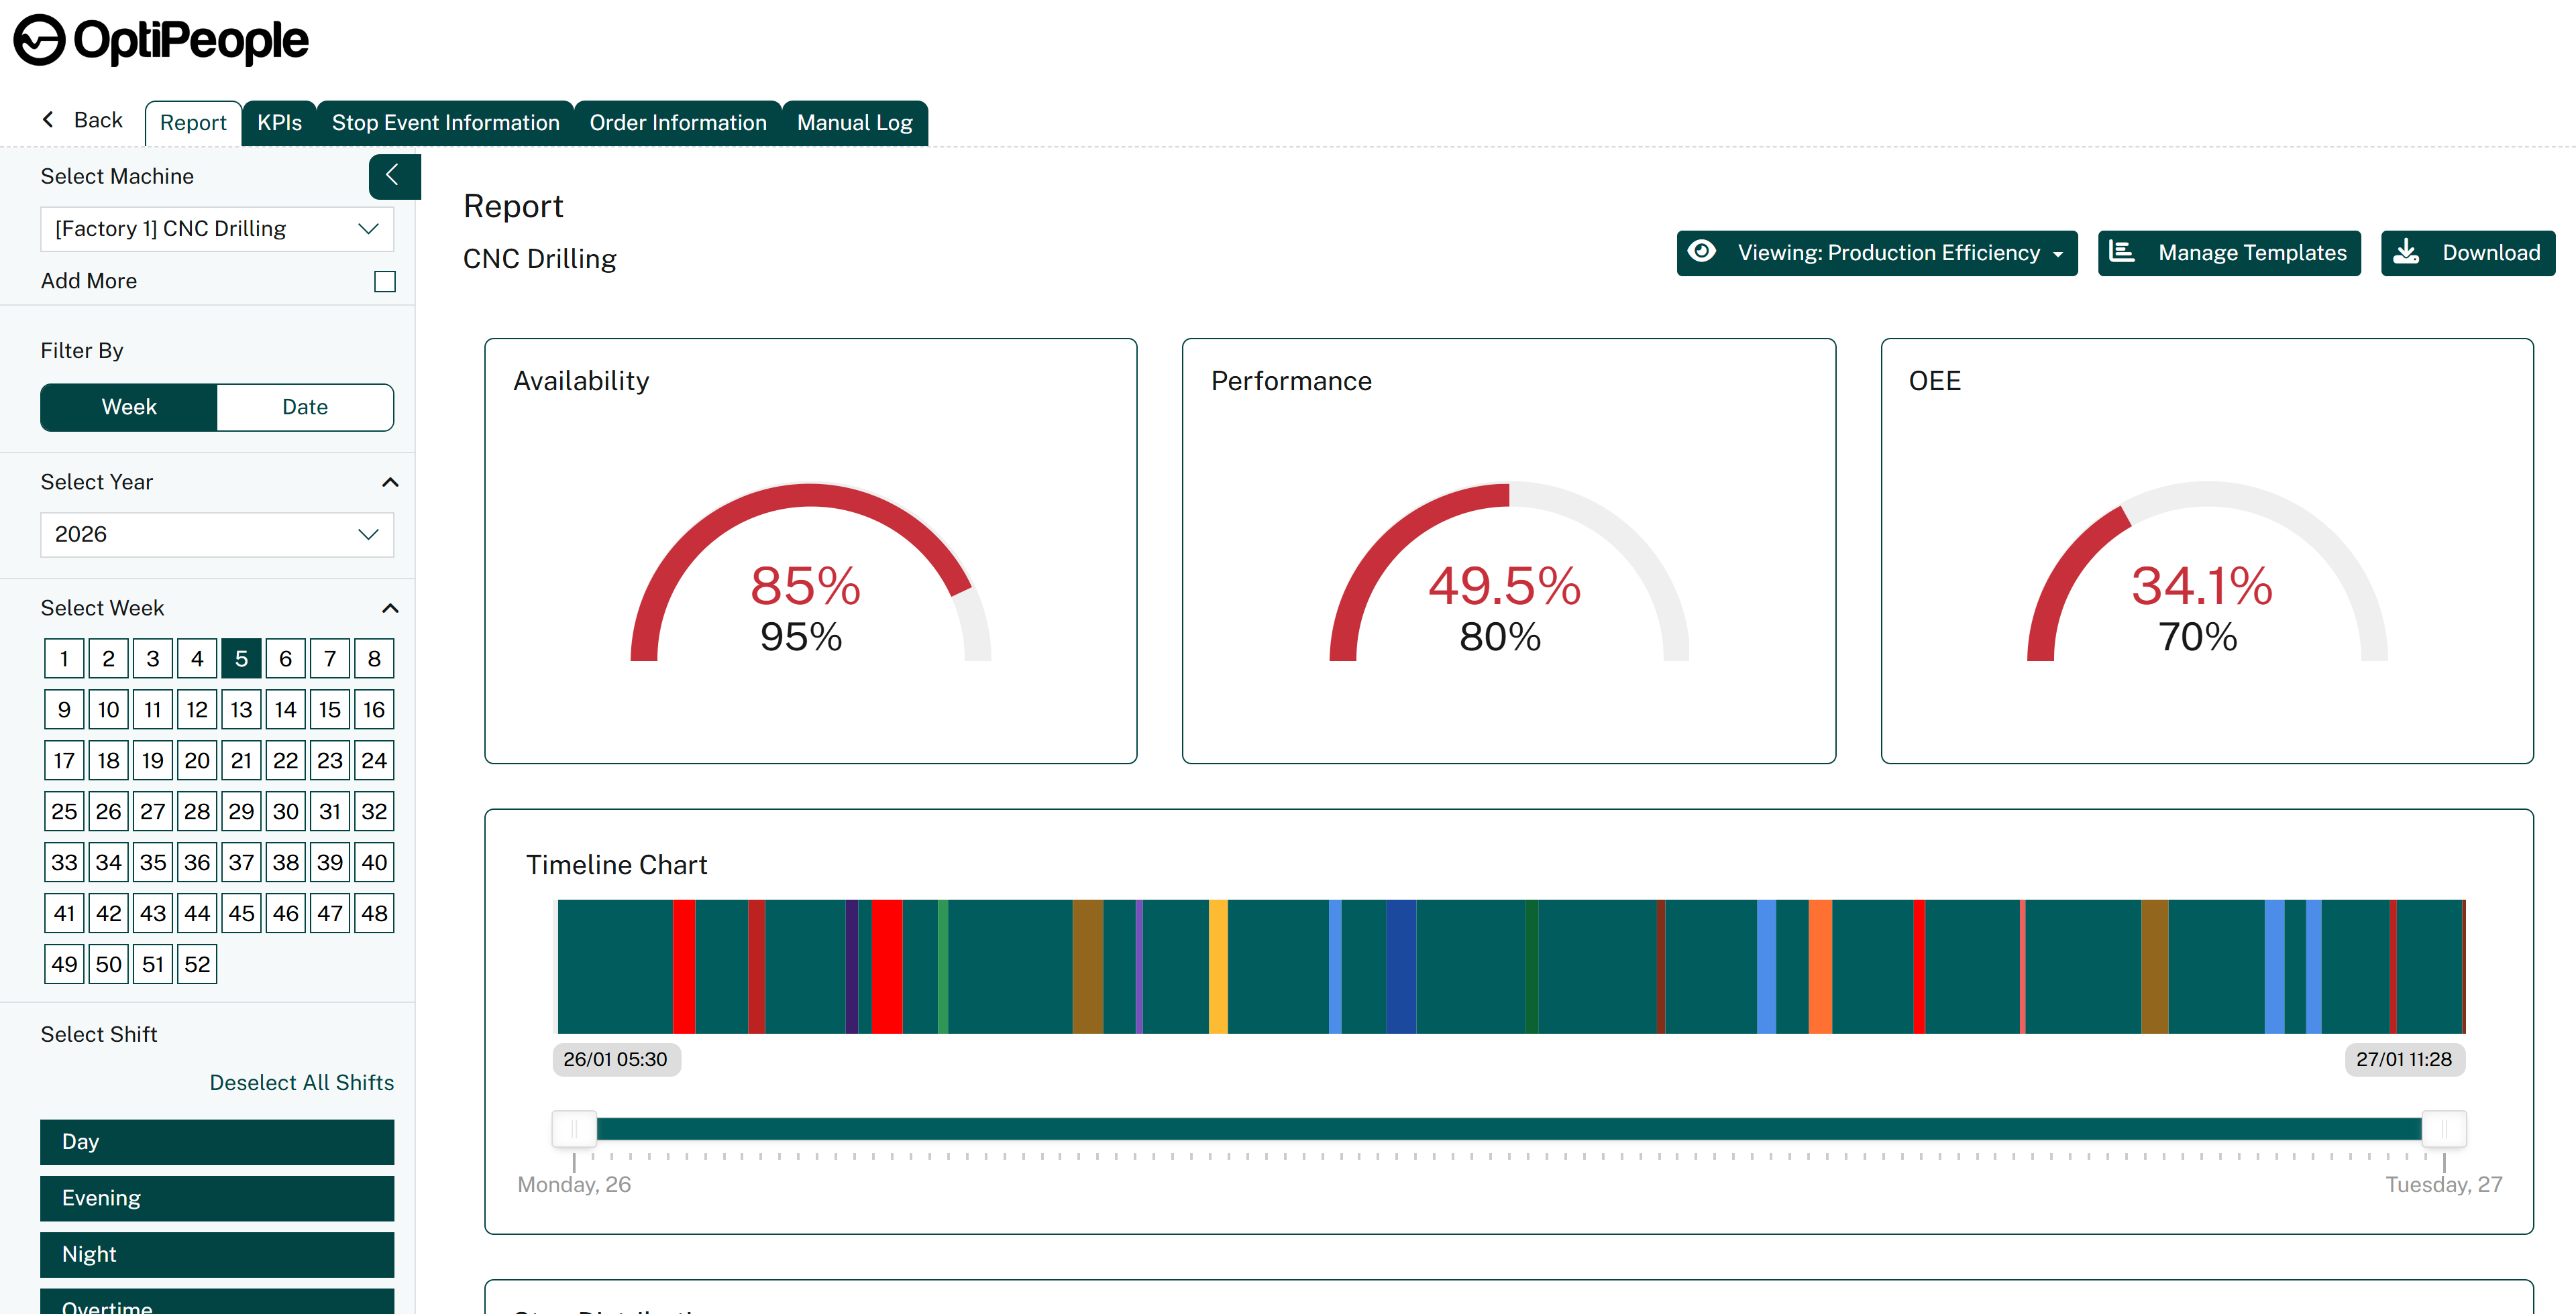This screenshot has width=2576, height=1314.
Task: Click the Availability gauge showing 85%
Action: (810, 572)
